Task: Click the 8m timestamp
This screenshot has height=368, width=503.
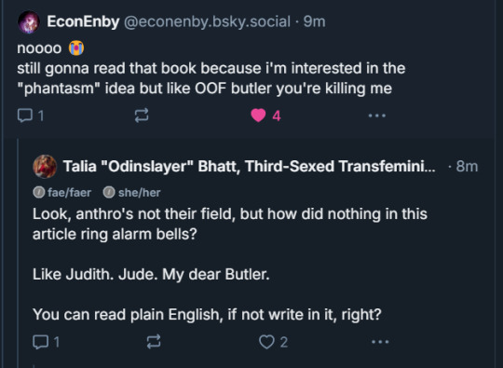Action: [x=467, y=166]
